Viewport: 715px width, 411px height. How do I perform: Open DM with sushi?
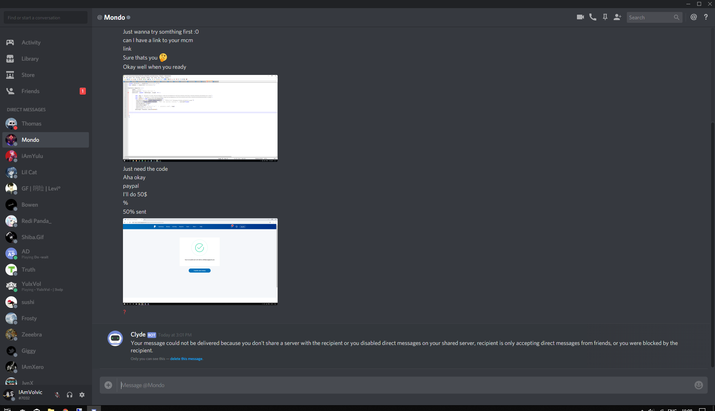pyautogui.click(x=46, y=302)
